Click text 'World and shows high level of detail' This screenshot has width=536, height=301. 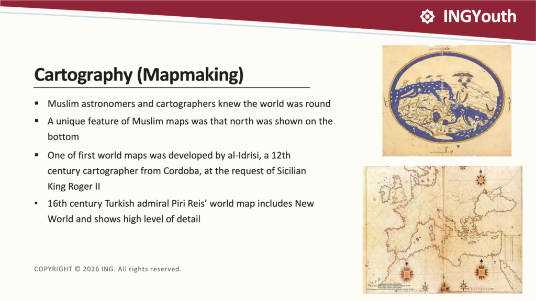124,219
